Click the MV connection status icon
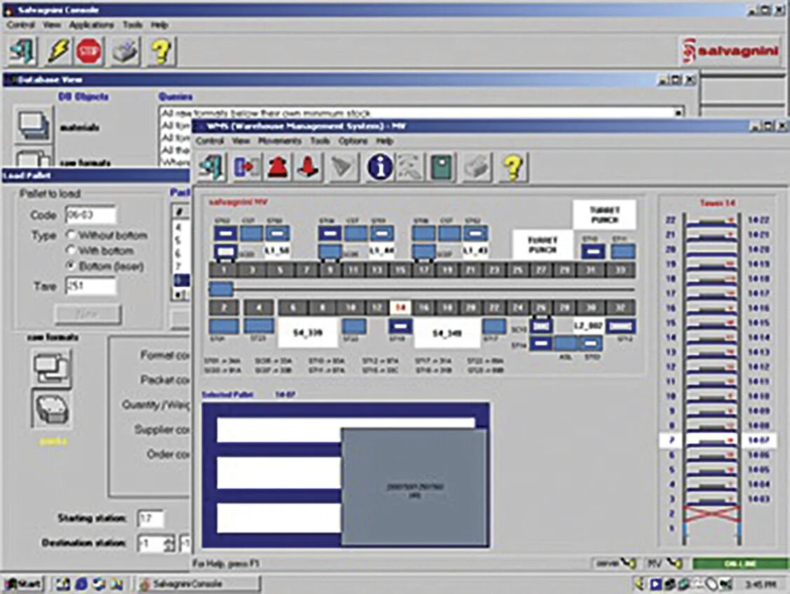 point(674,563)
